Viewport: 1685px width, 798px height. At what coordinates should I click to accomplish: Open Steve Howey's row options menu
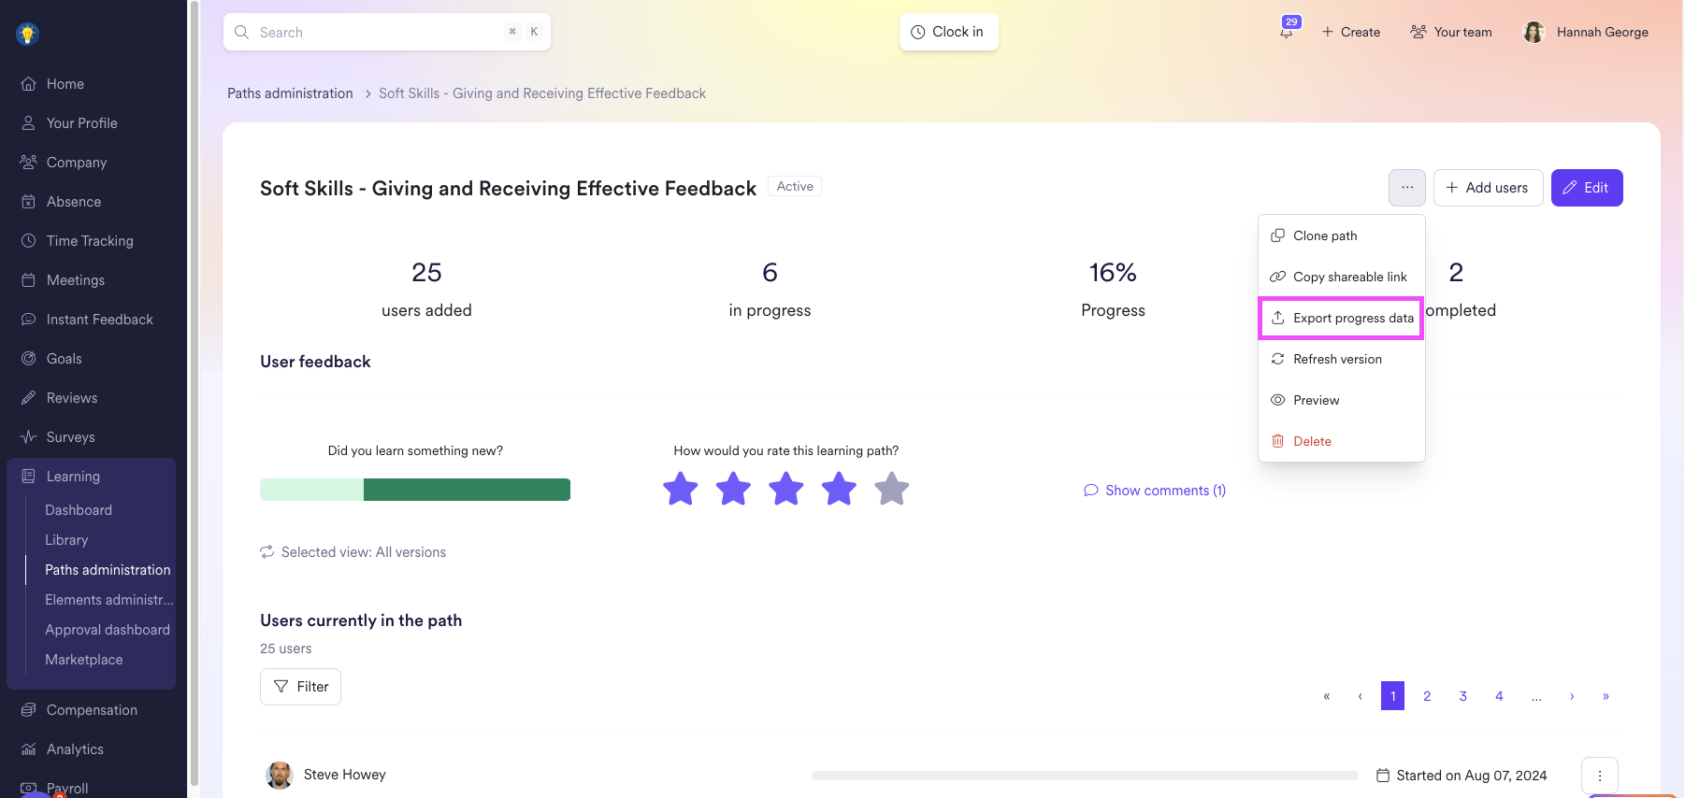1599,776
